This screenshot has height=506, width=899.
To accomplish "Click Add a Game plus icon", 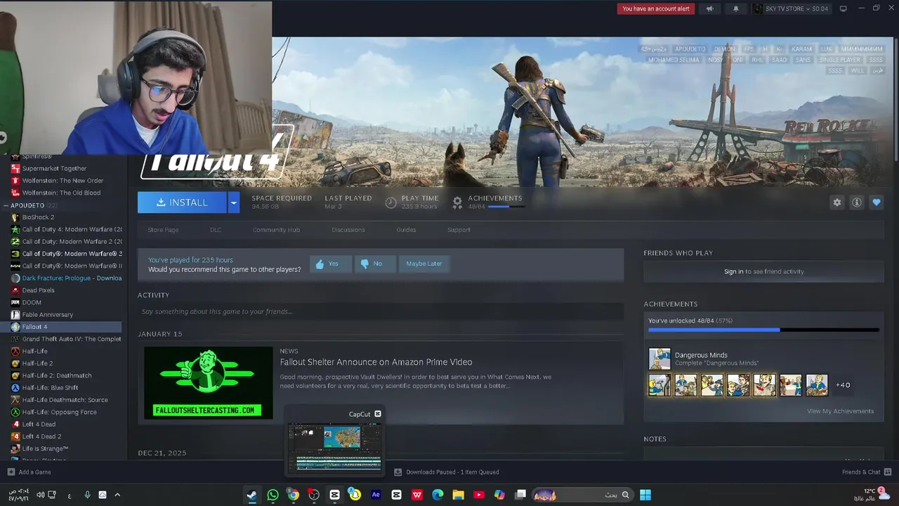I will pyautogui.click(x=11, y=472).
